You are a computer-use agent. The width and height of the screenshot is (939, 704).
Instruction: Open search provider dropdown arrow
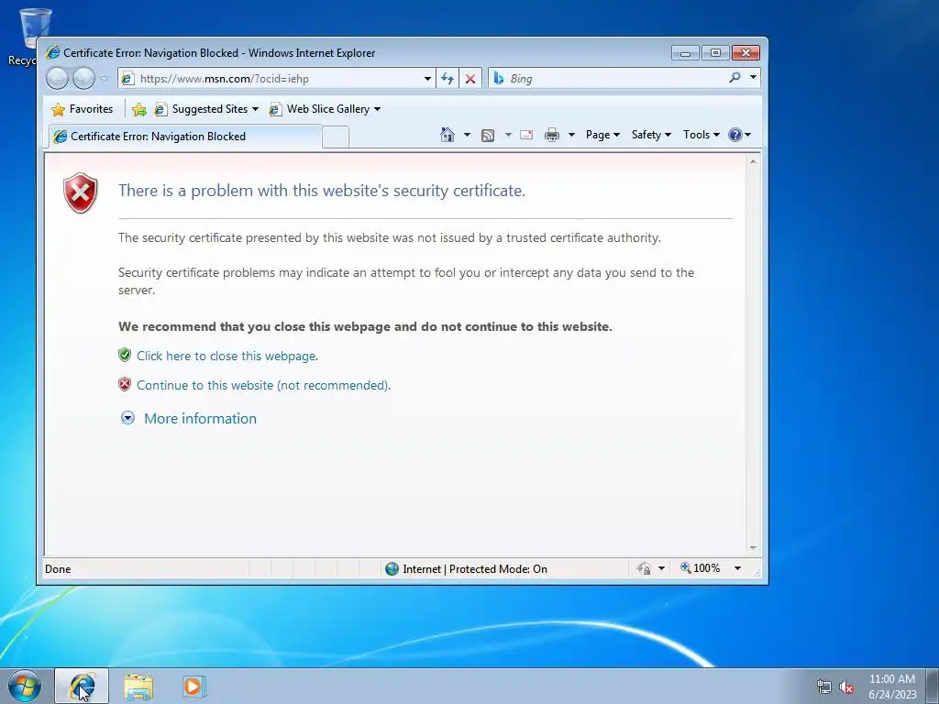[x=754, y=78]
